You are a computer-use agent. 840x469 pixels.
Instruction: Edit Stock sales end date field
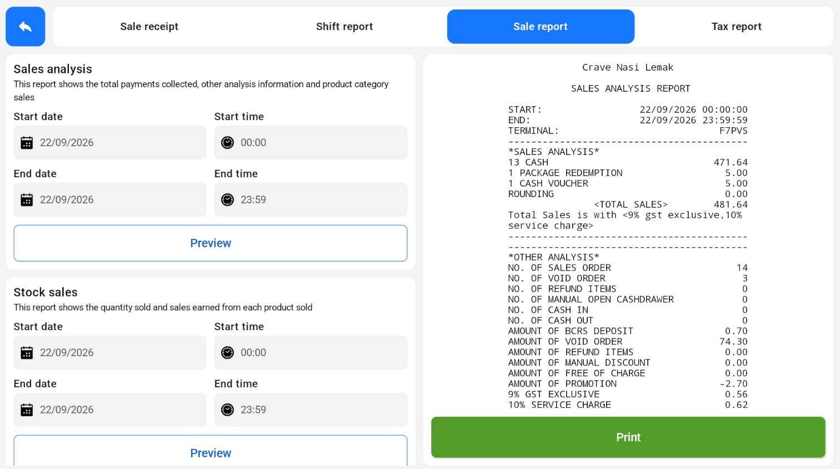point(110,410)
